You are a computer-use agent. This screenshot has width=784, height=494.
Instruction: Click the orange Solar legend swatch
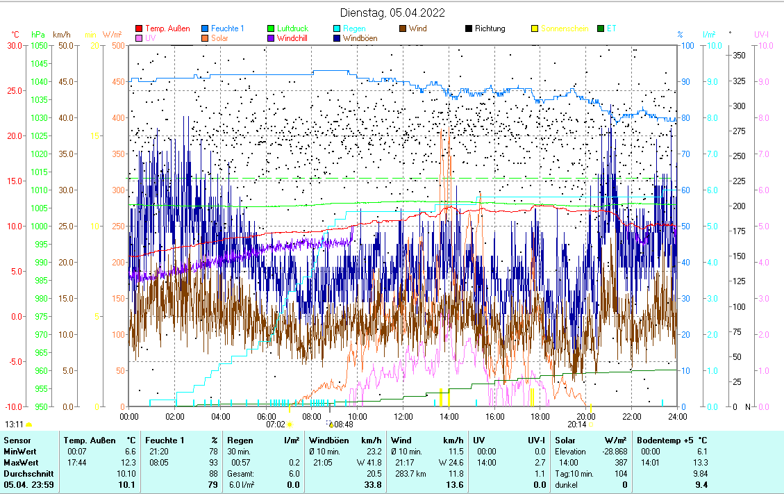pos(206,38)
